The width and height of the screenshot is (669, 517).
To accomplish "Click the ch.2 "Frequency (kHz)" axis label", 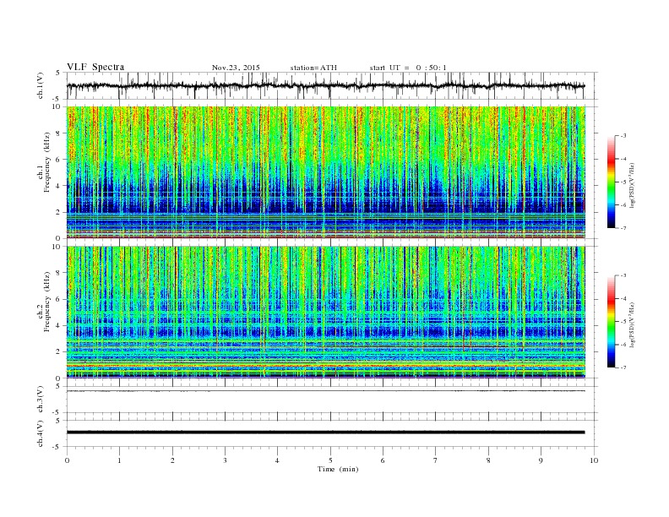I will [47, 302].
